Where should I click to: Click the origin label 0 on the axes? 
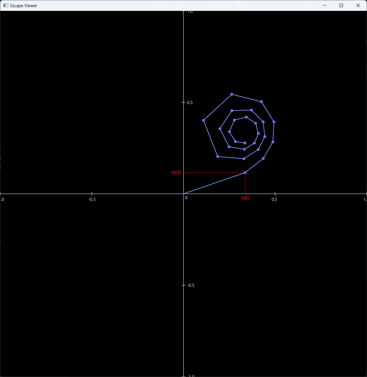186,198
